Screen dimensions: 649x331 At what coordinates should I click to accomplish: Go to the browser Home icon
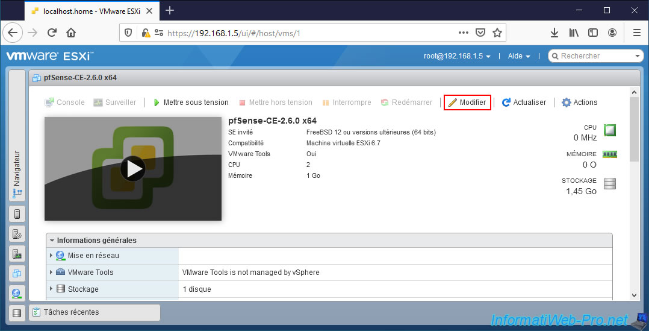[71, 33]
